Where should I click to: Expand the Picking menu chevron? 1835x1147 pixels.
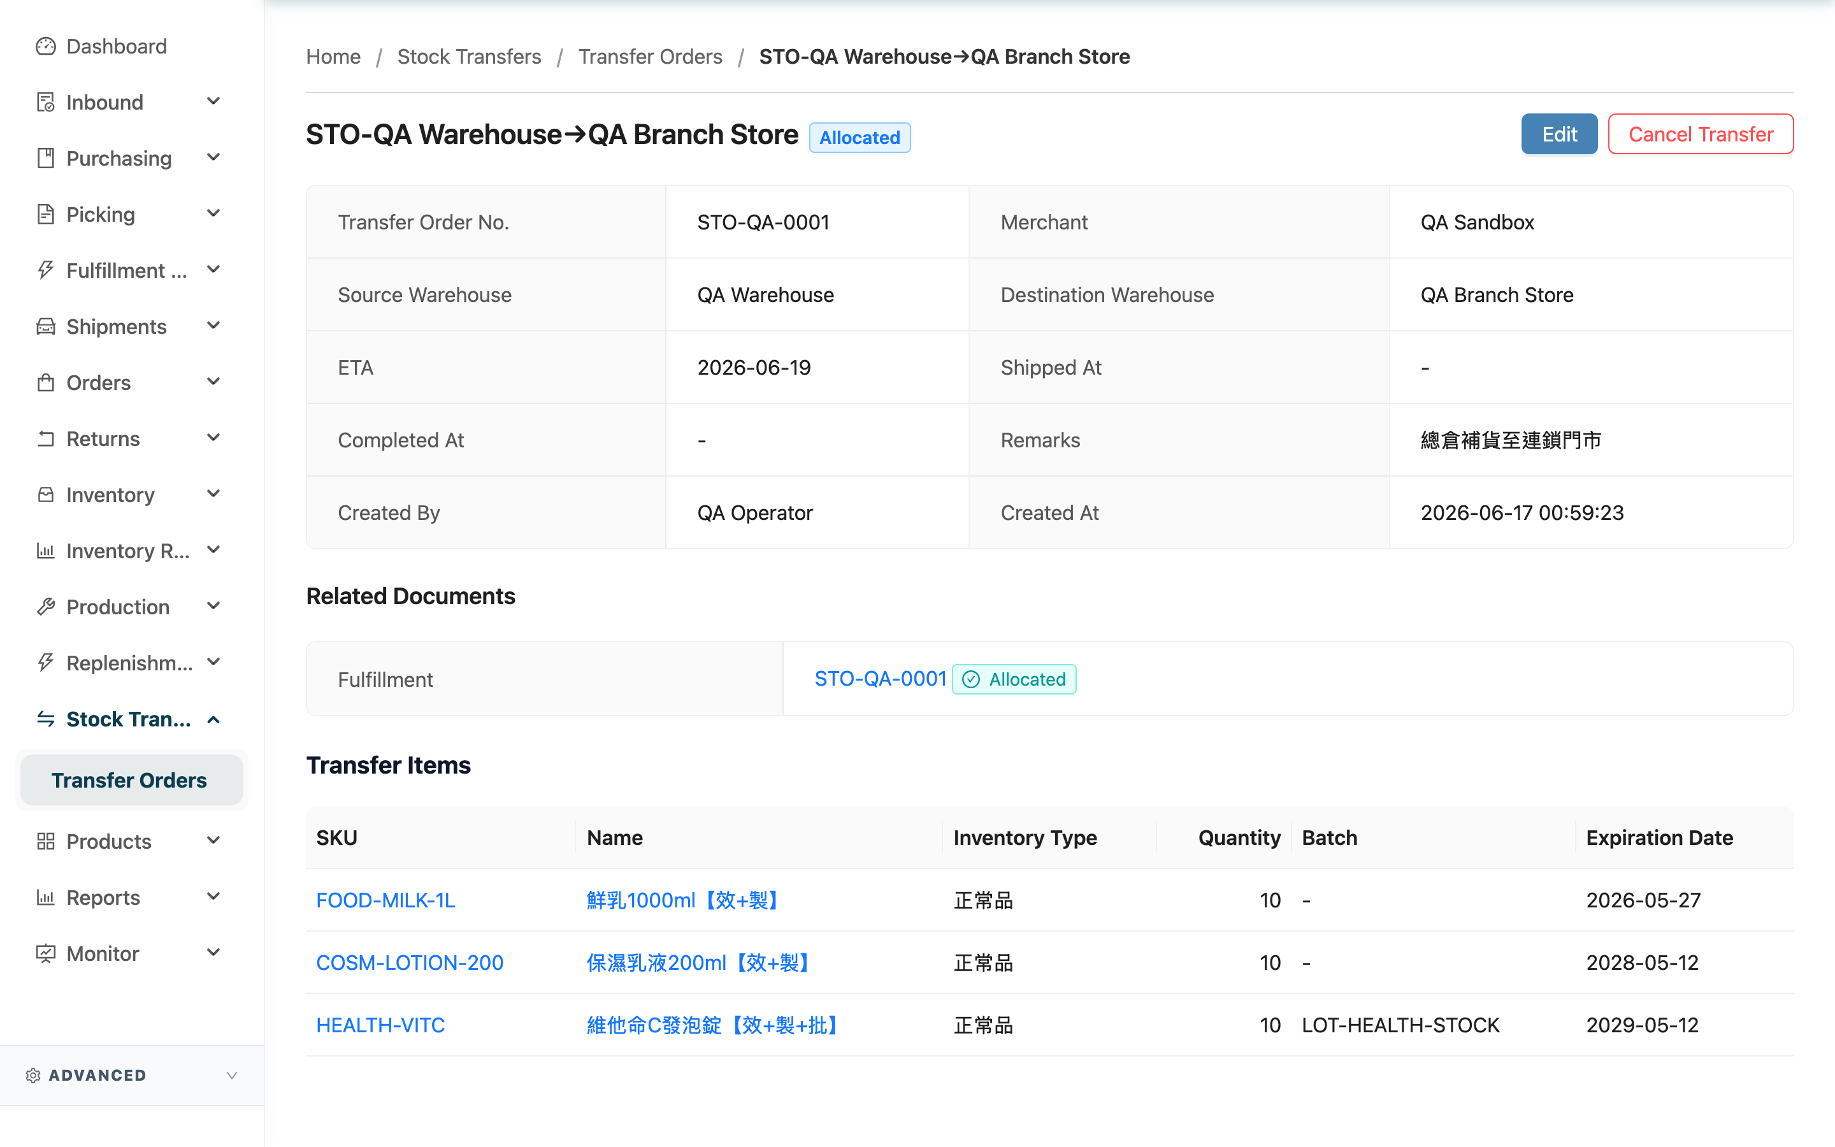(214, 214)
